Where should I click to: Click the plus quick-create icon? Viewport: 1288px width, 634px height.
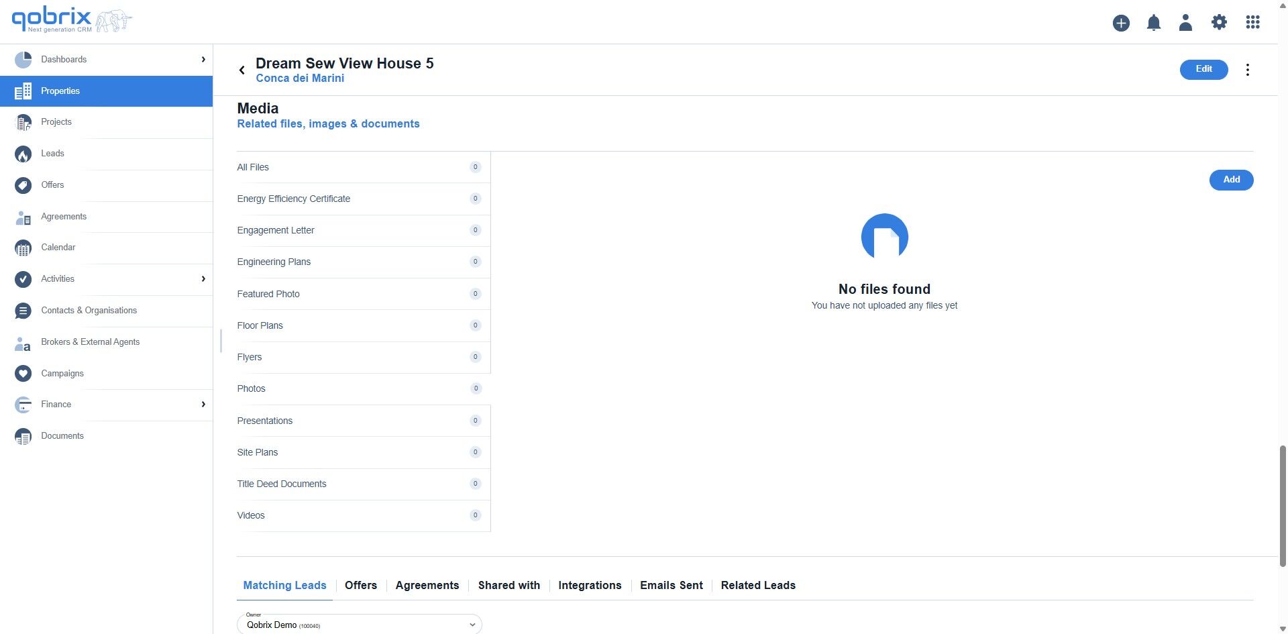pyautogui.click(x=1121, y=23)
